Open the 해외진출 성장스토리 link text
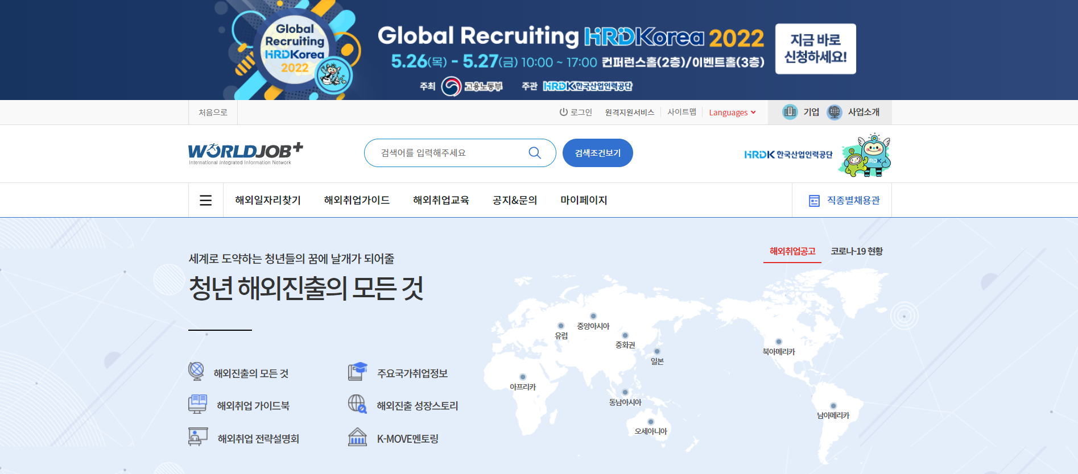This screenshot has width=1078, height=474. point(417,406)
